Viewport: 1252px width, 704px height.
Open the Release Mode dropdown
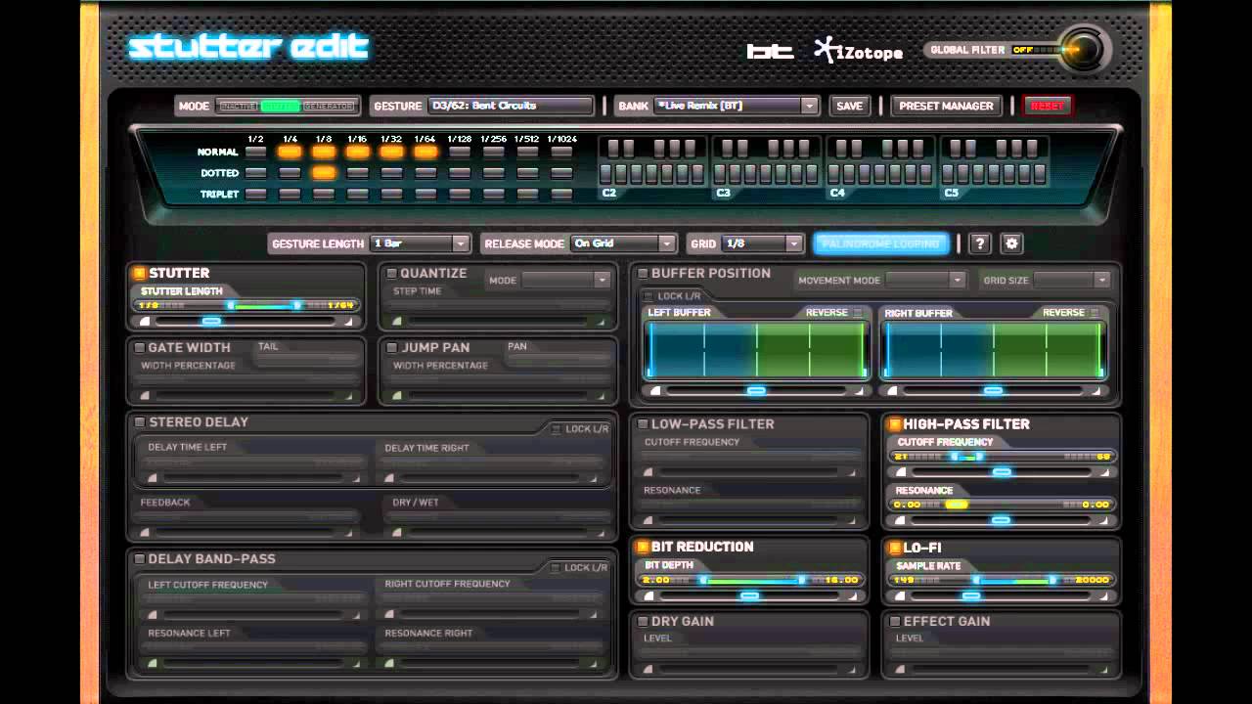[623, 243]
